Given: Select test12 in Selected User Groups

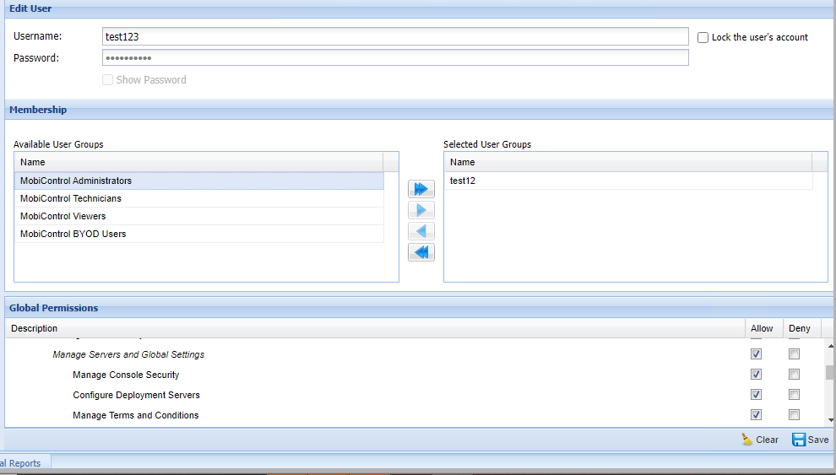Looking at the screenshot, I should pyautogui.click(x=464, y=181).
